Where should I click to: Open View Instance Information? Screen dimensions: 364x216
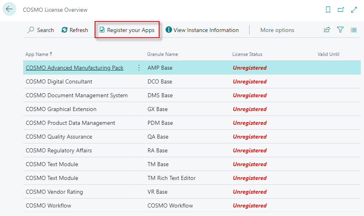click(202, 30)
